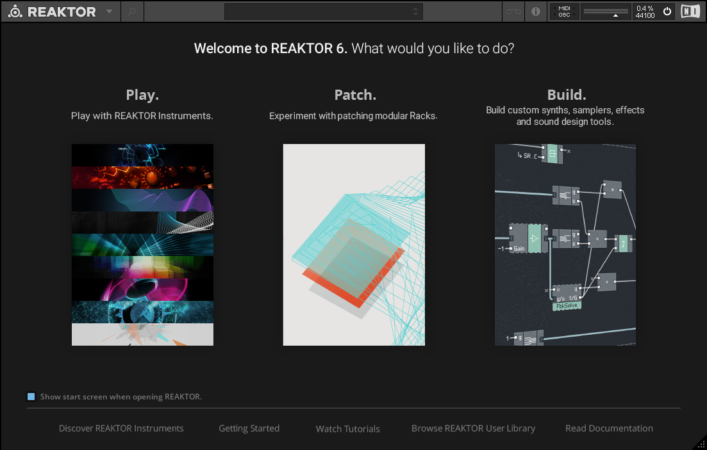The height and width of the screenshot is (450, 707).
Task: Open the info panel via the i icon
Action: click(536, 11)
